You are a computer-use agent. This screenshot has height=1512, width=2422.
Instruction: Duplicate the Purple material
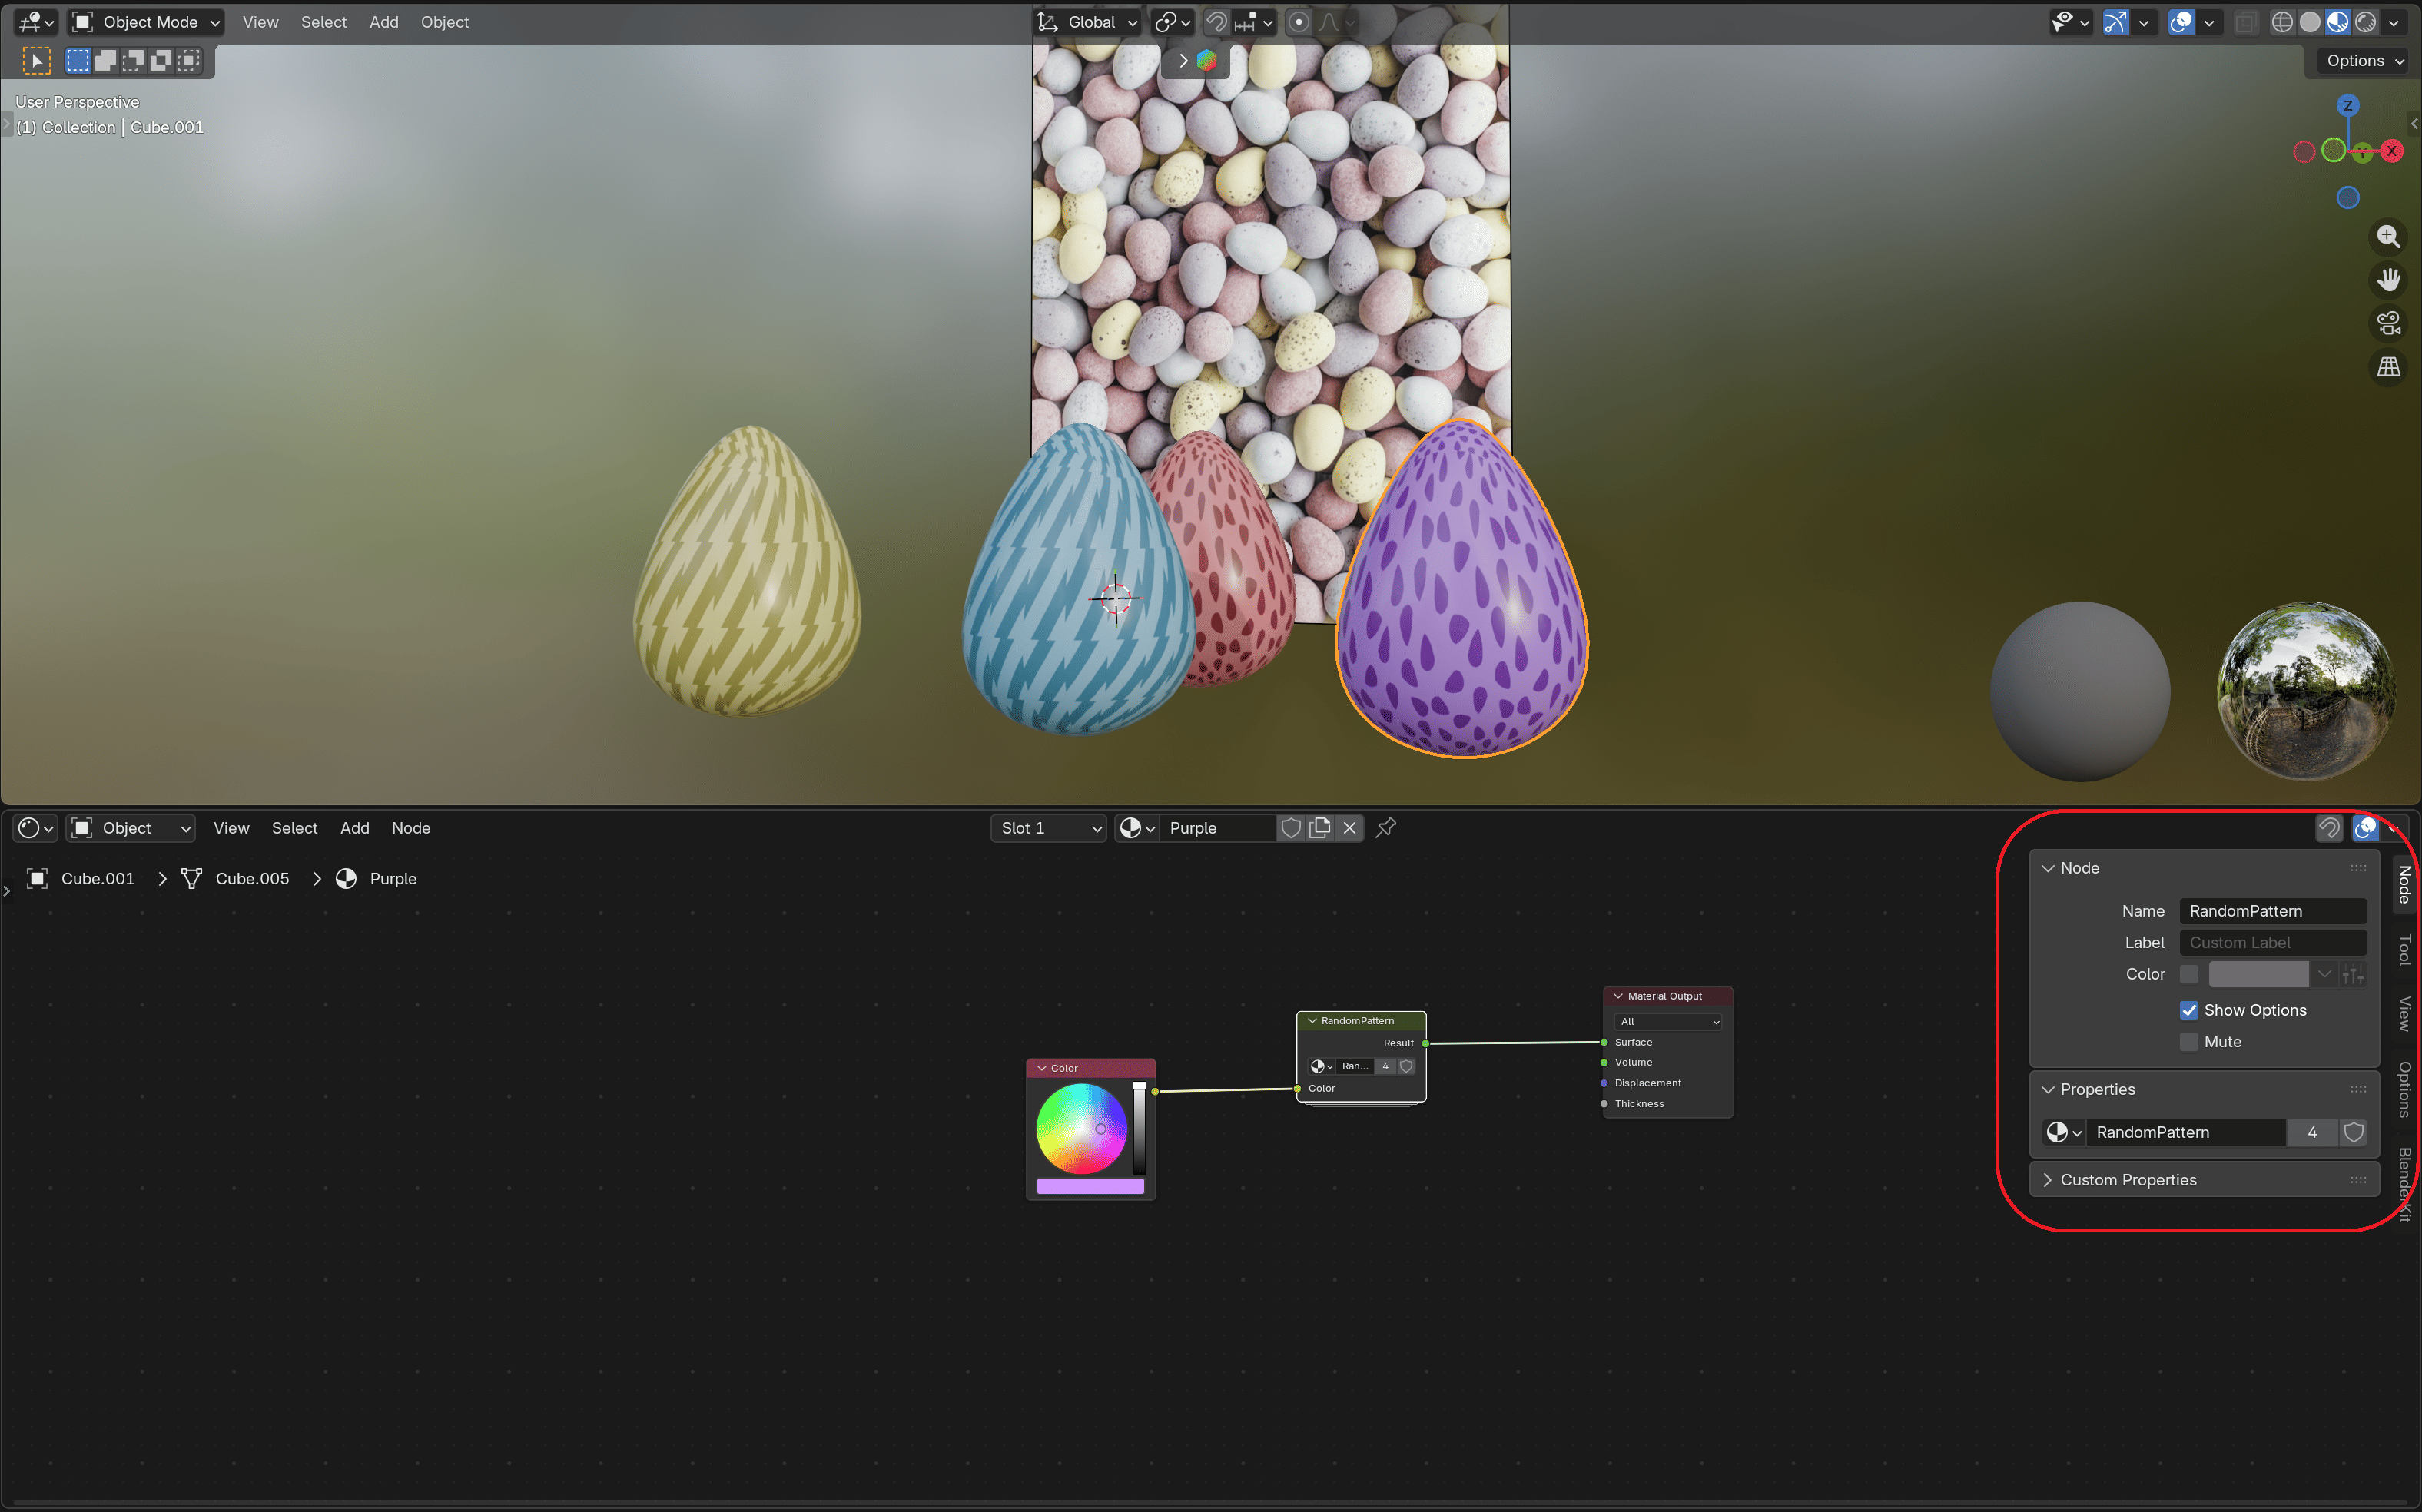pyautogui.click(x=1320, y=828)
